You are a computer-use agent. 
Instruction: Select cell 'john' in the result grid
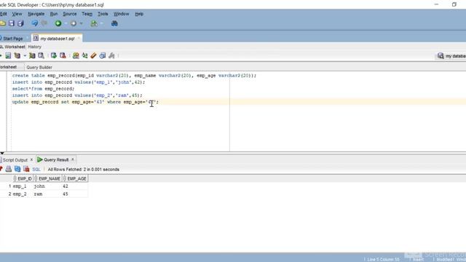click(39, 186)
